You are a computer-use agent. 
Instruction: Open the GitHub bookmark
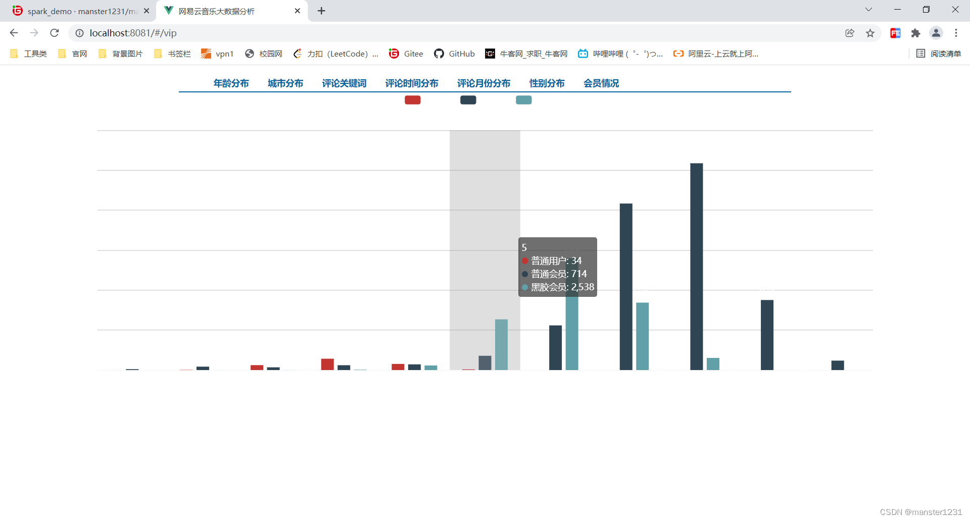pyautogui.click(x=454, y=54)
